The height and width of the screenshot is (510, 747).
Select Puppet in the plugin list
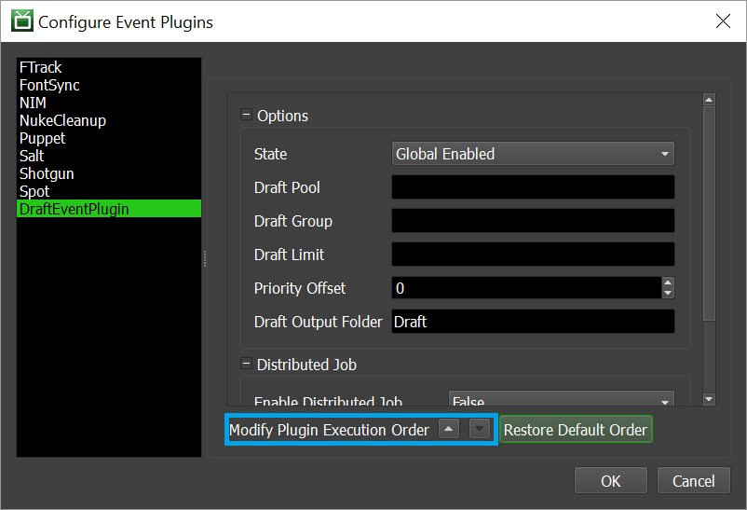click(x=109, y=138)
